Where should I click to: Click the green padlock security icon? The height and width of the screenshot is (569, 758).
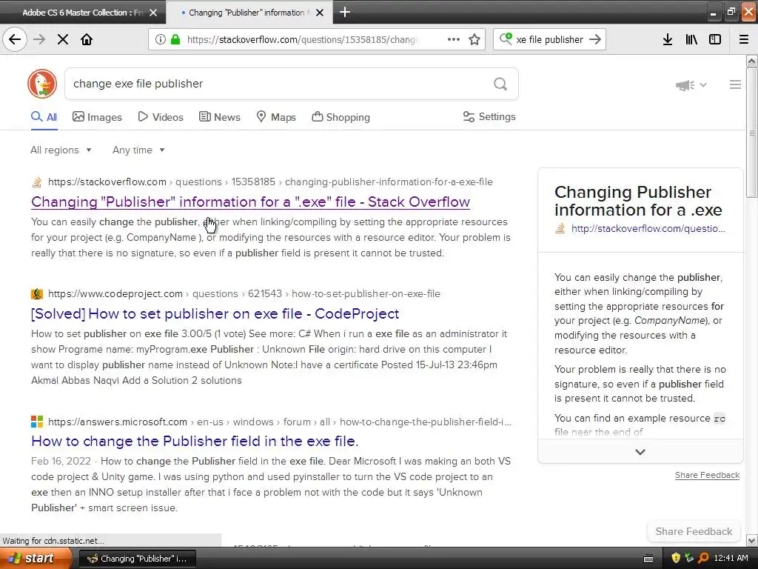[x=175, y=39]
